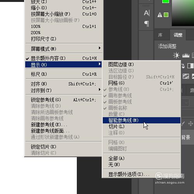
Task: Choose 100% zoom menu item
Action: click(64, 26)
